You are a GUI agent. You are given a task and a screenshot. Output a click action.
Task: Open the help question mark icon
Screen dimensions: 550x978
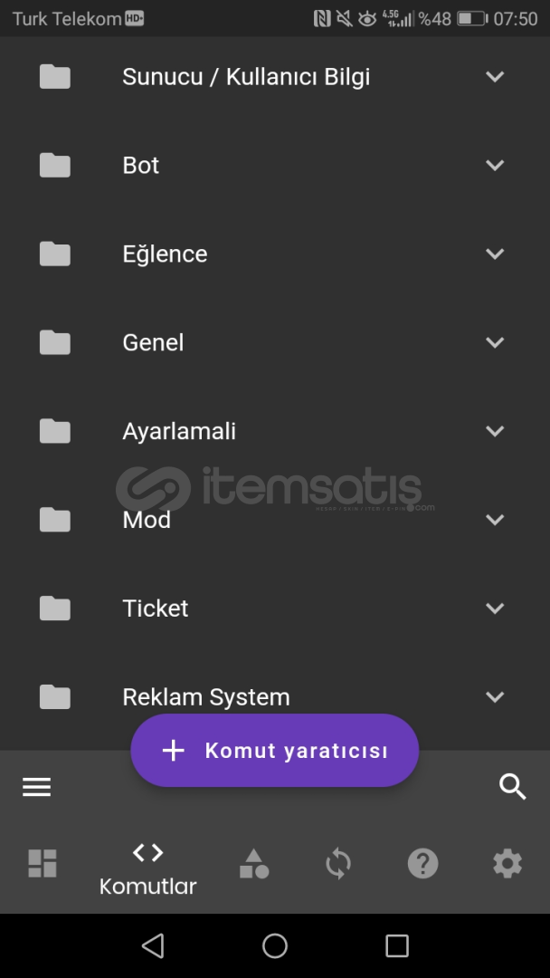point(423,864)
